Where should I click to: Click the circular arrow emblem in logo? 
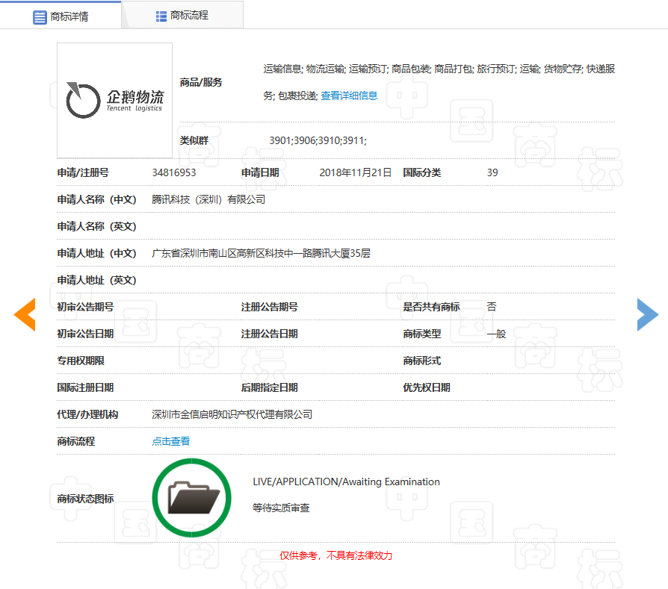[83, 101]
